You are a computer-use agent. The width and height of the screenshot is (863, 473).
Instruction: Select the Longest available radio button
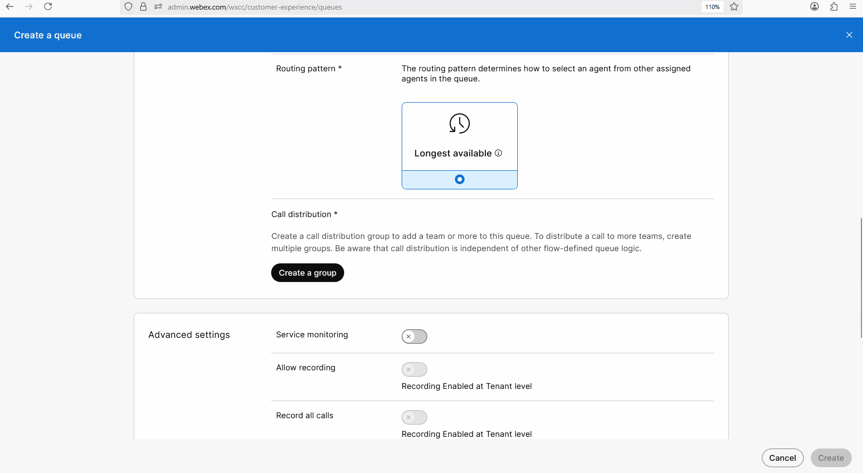point(459,179)
